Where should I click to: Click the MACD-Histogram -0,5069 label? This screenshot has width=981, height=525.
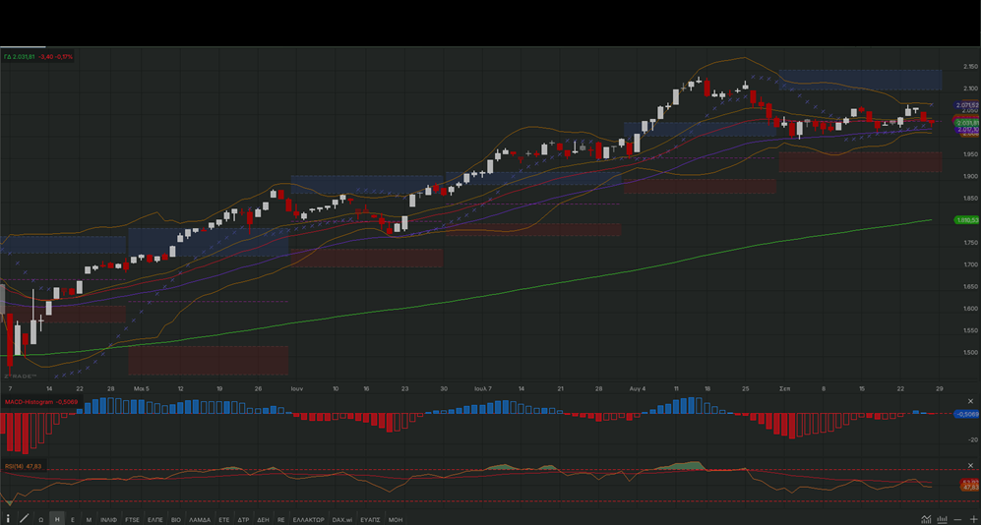41,401
